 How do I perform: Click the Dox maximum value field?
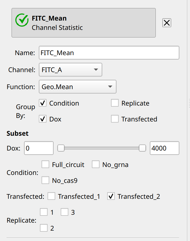click(x=164, y=148)
